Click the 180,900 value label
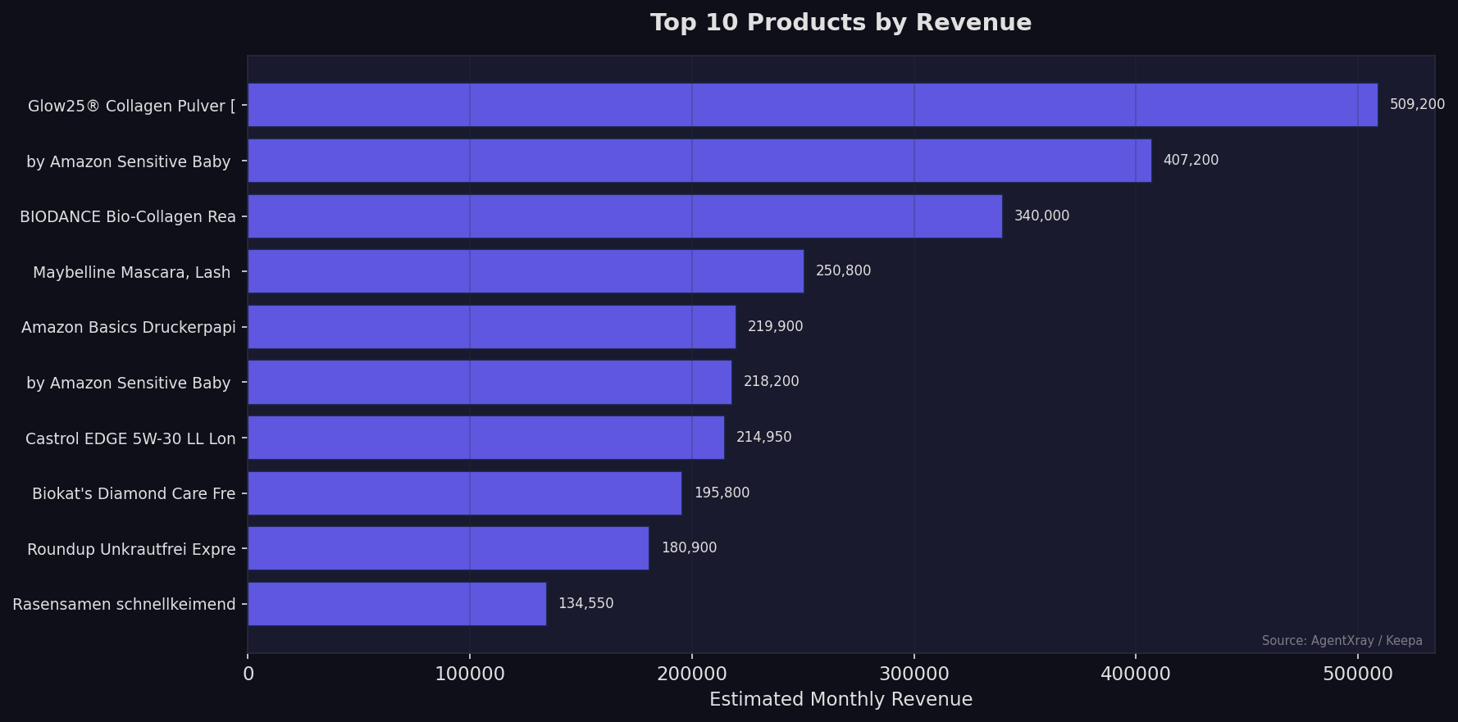 point(689,548)
